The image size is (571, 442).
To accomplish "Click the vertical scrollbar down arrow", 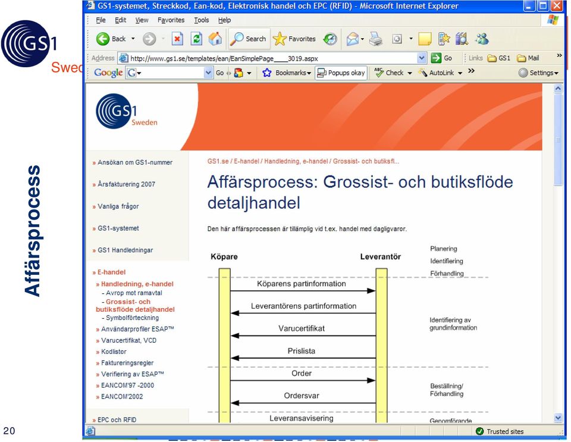I will pos(558,418).
